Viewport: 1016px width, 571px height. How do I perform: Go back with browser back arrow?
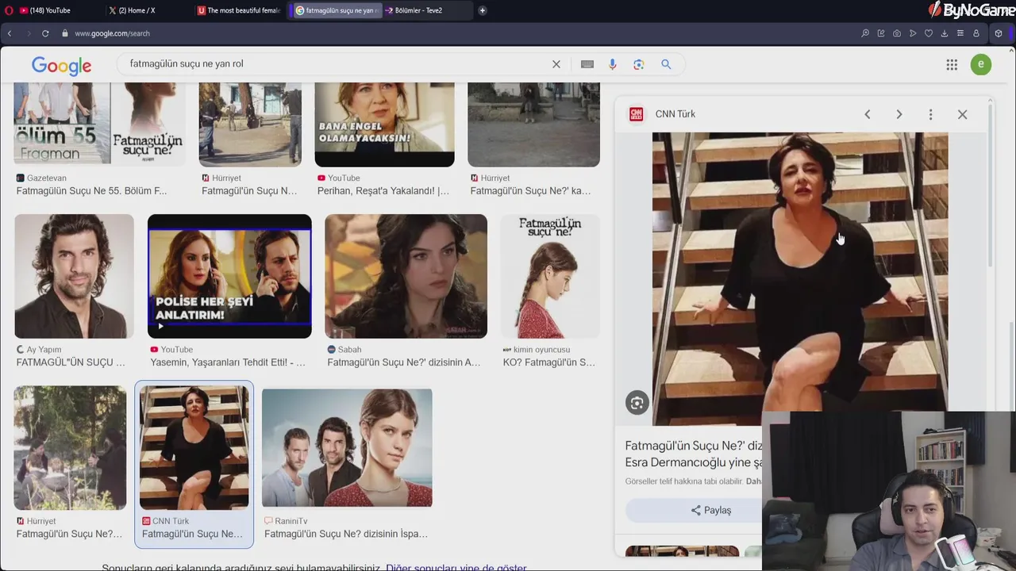point(10,33)
